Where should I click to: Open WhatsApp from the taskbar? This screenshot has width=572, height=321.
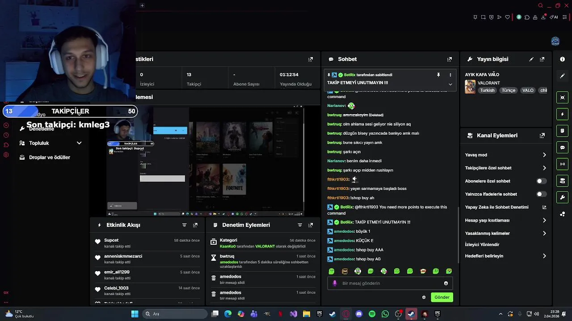[x=385, y=314]
